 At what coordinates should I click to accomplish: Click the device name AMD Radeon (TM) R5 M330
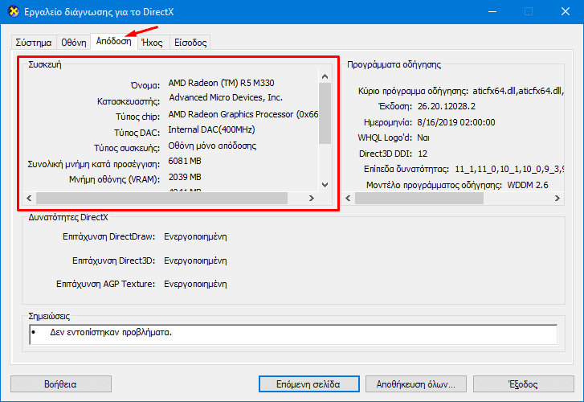[x=221, y=83]
